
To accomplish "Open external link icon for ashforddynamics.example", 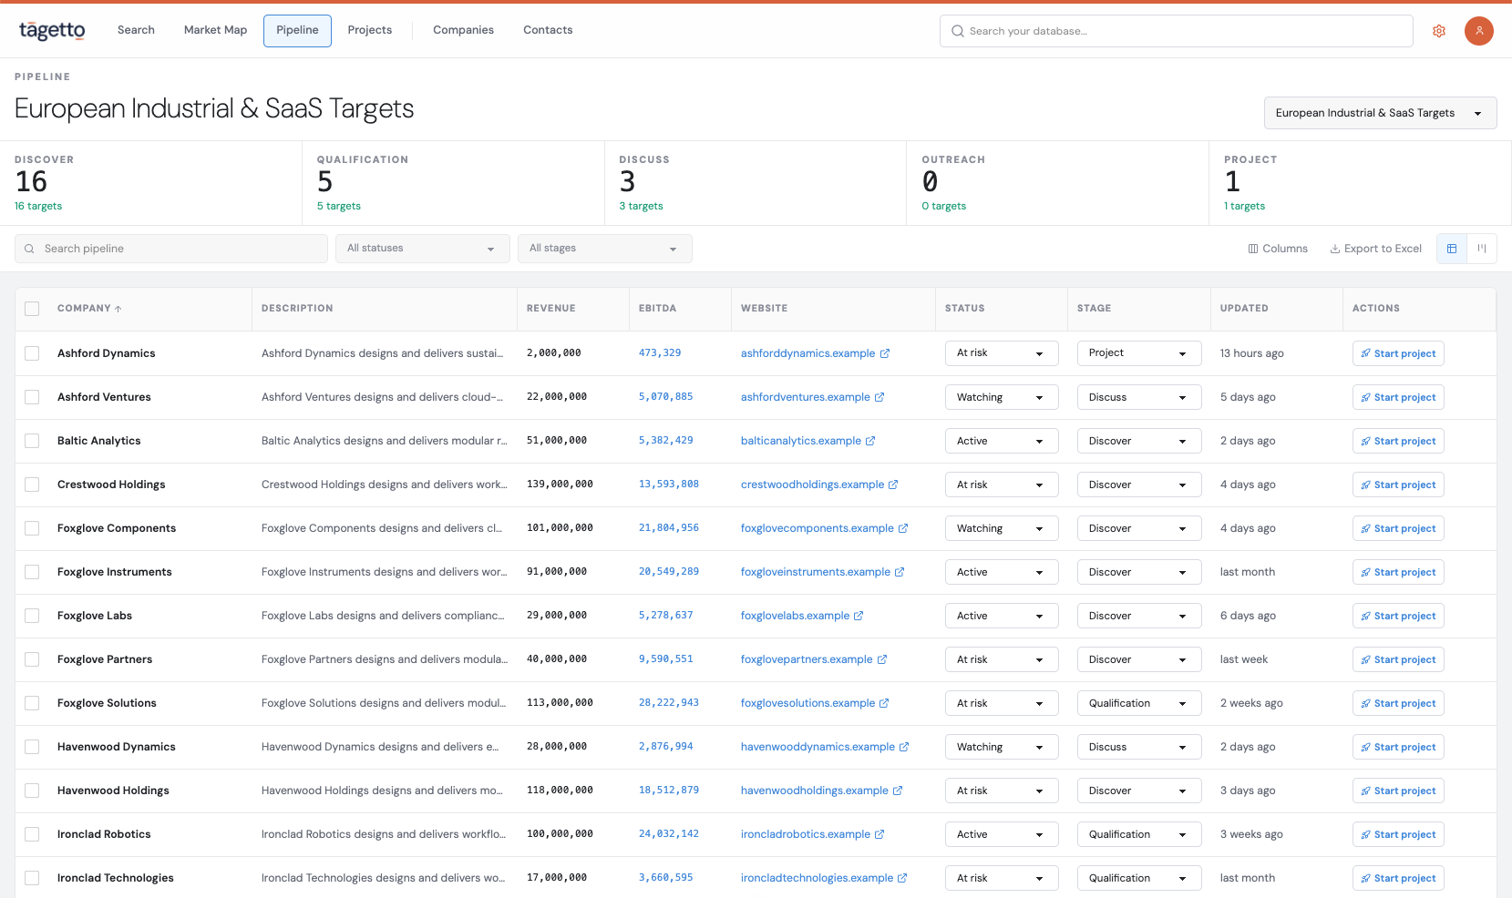I will (885, 353).
